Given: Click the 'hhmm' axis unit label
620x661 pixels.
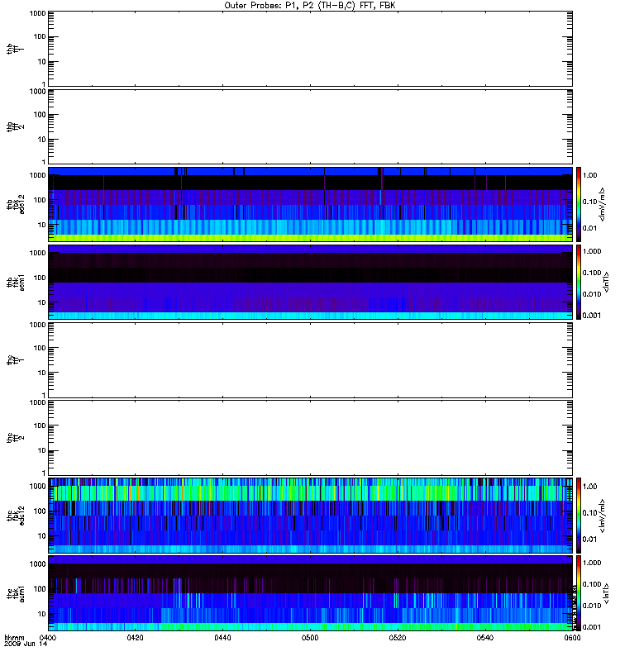Looking at the screenshot, I should (x=14, y=638).
